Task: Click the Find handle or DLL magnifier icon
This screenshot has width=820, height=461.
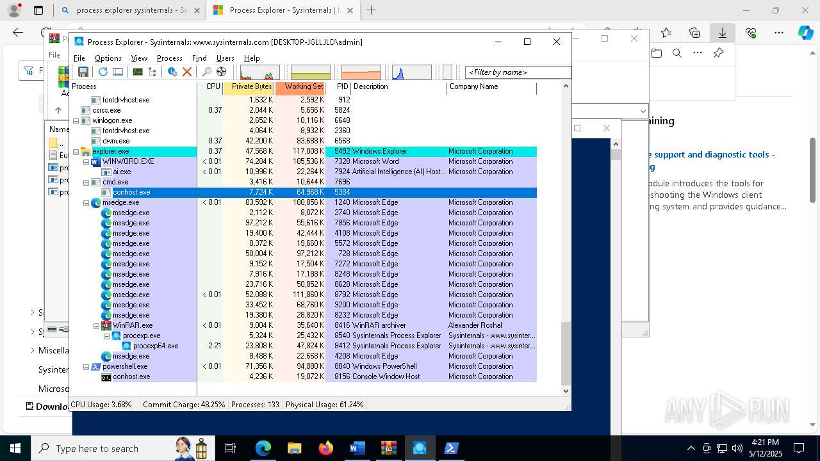Action: 206,72
